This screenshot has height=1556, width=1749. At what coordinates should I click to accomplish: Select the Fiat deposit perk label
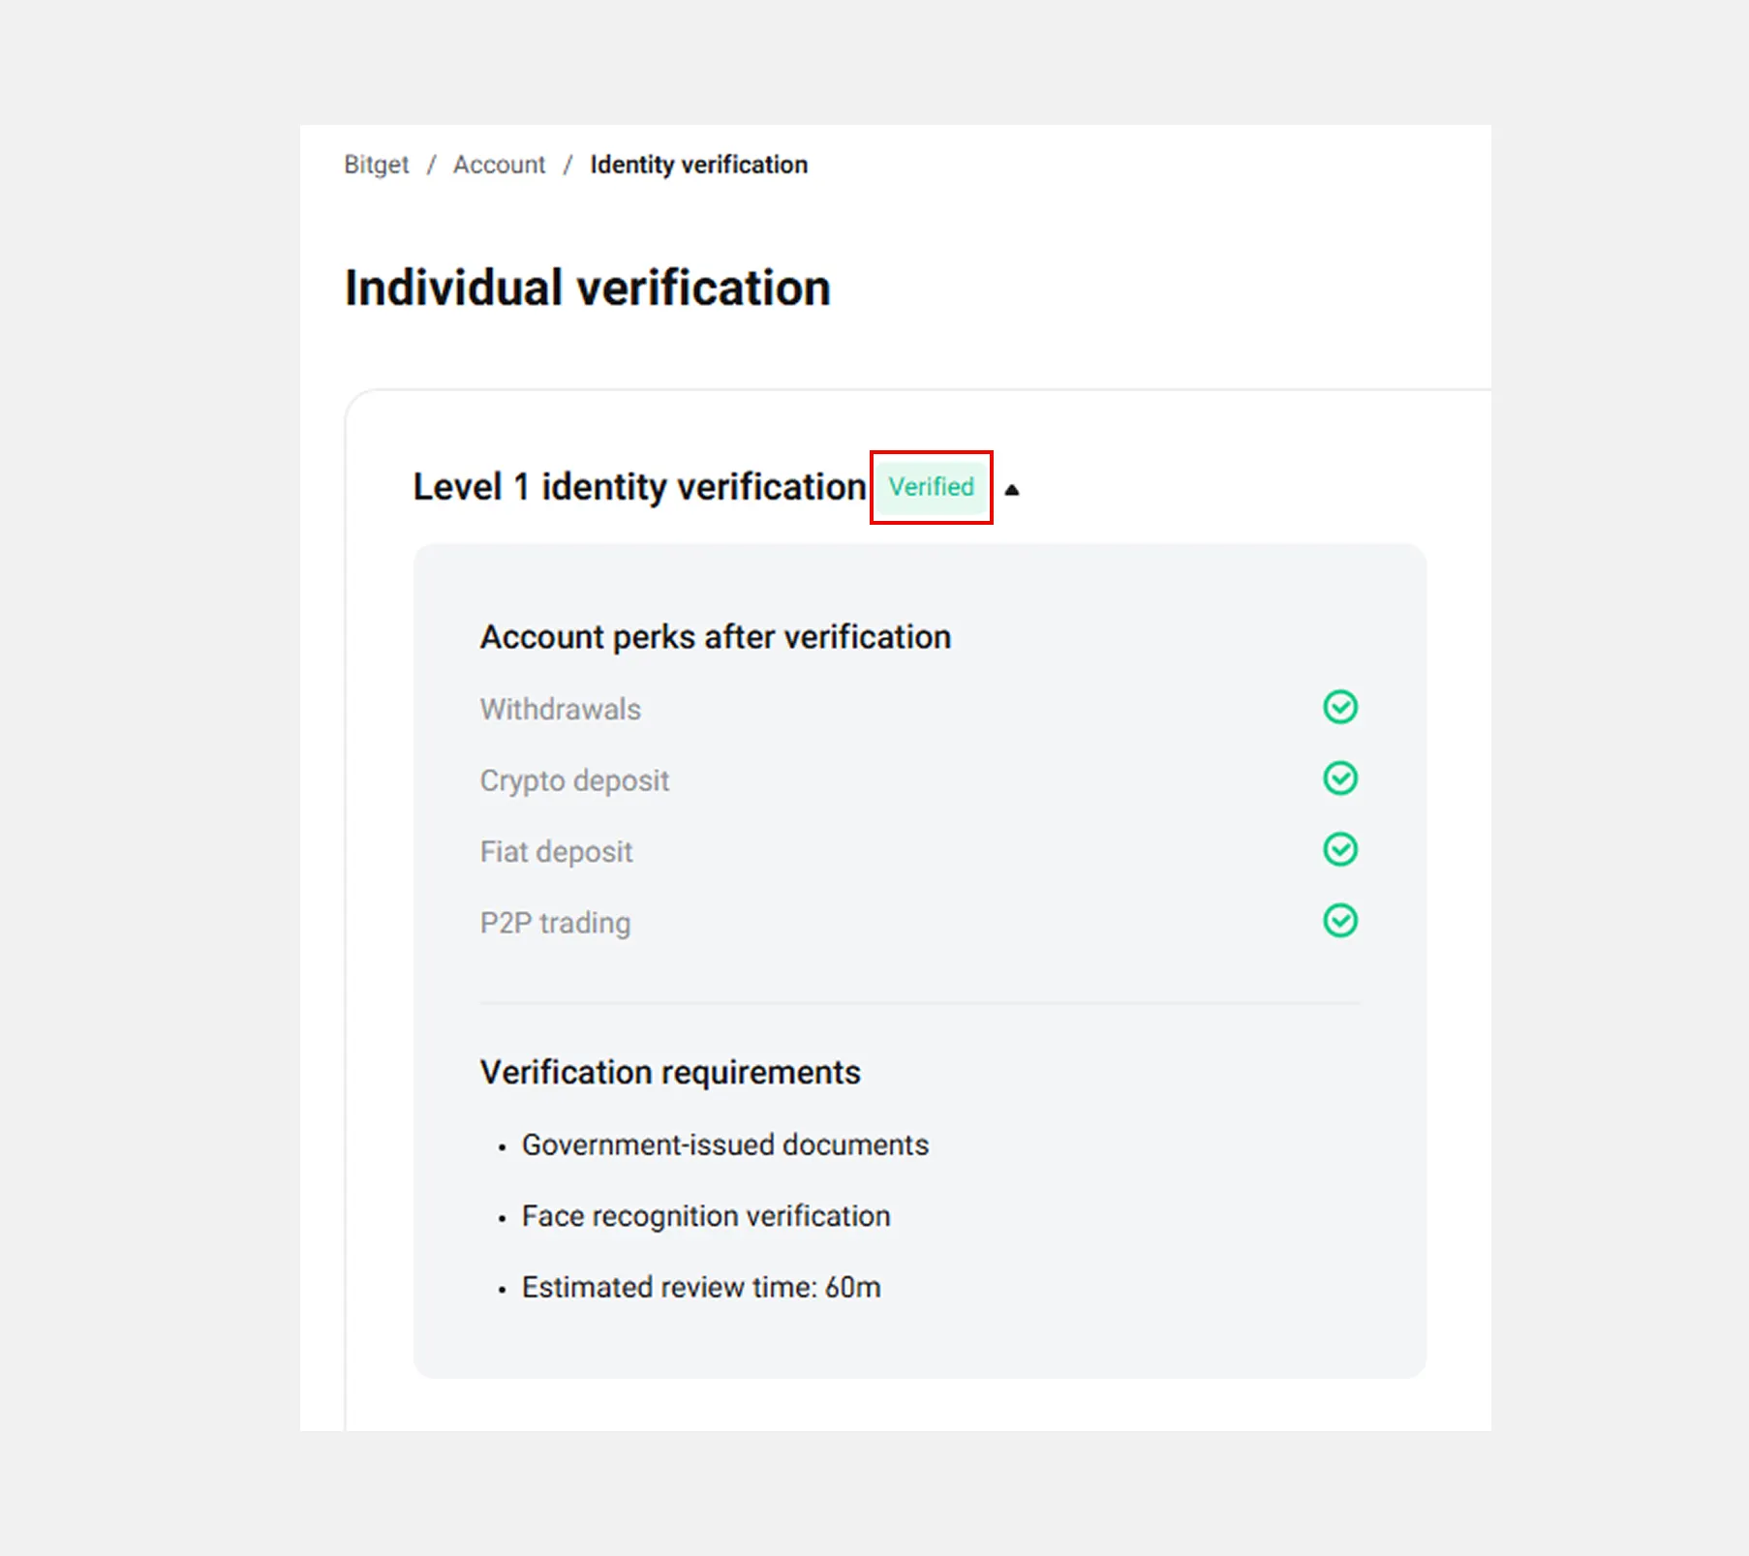pos(556,852)
